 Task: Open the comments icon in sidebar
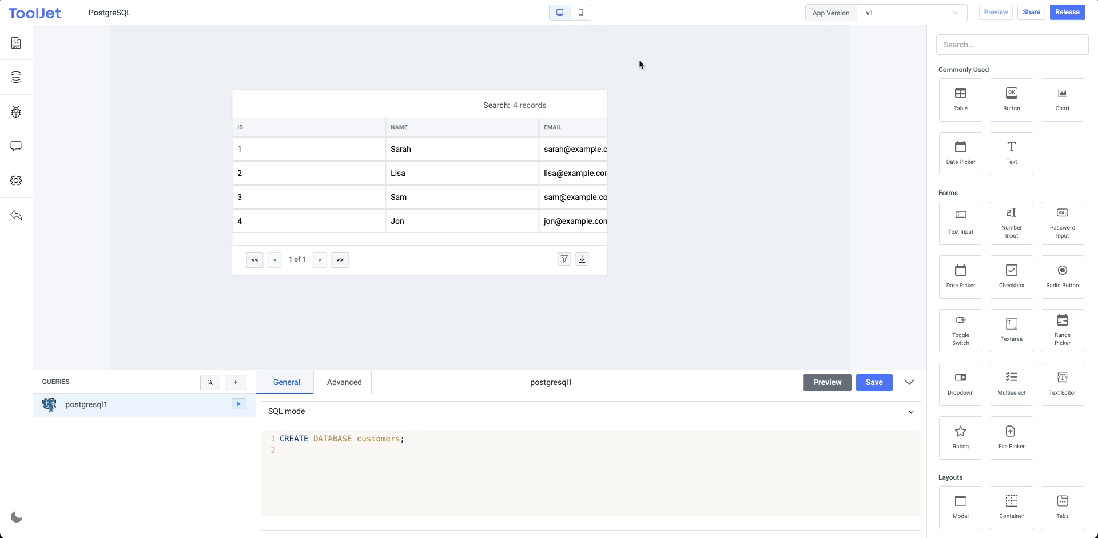(x=16, y=146)
